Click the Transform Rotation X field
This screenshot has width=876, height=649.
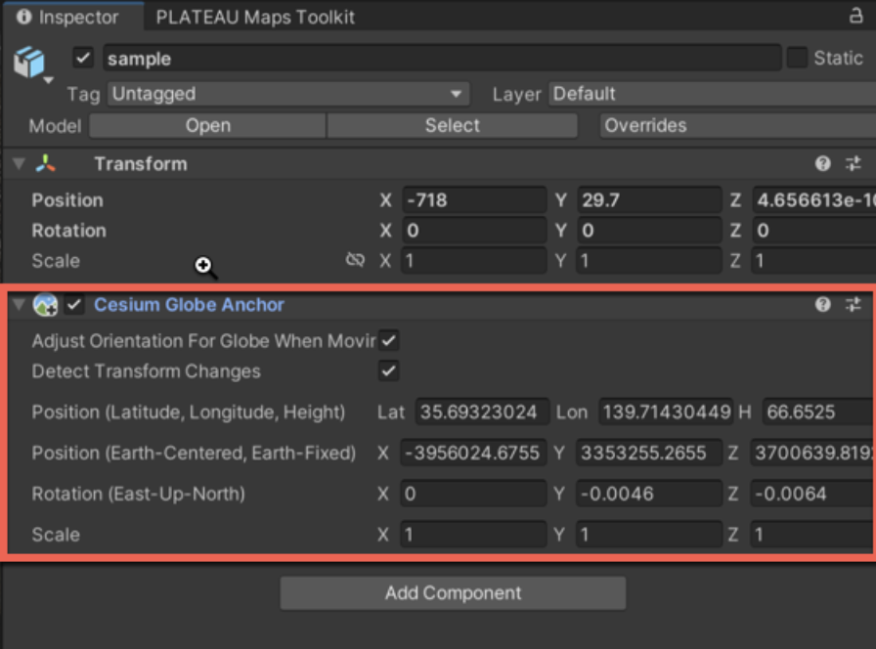pos(474,230)
